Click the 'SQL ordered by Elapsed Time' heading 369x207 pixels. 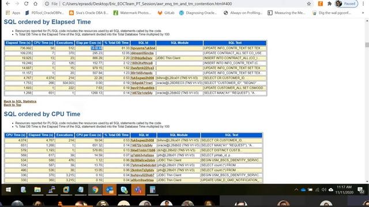point(47,22)
